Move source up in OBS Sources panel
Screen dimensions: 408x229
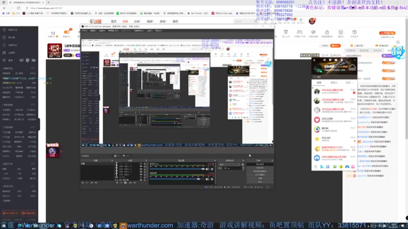[130, 183]
